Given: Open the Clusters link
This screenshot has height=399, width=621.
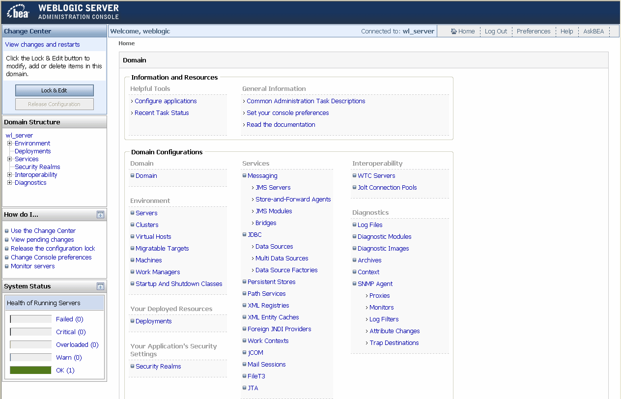Looking at the screenshot, I should (147, 225).
